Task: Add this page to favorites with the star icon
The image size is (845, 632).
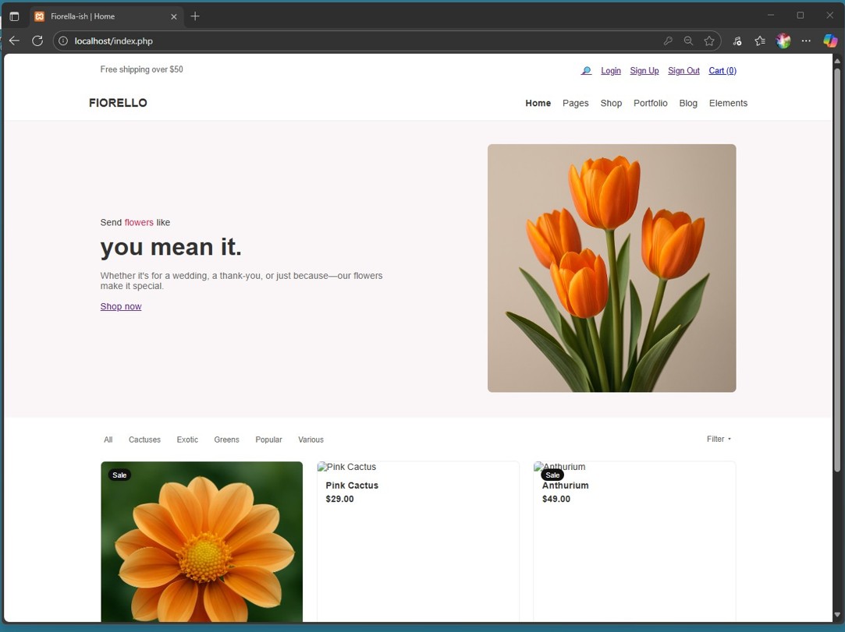Action: [709, 41]
